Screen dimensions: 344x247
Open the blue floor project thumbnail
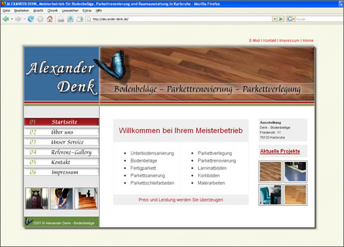point(295,172)
